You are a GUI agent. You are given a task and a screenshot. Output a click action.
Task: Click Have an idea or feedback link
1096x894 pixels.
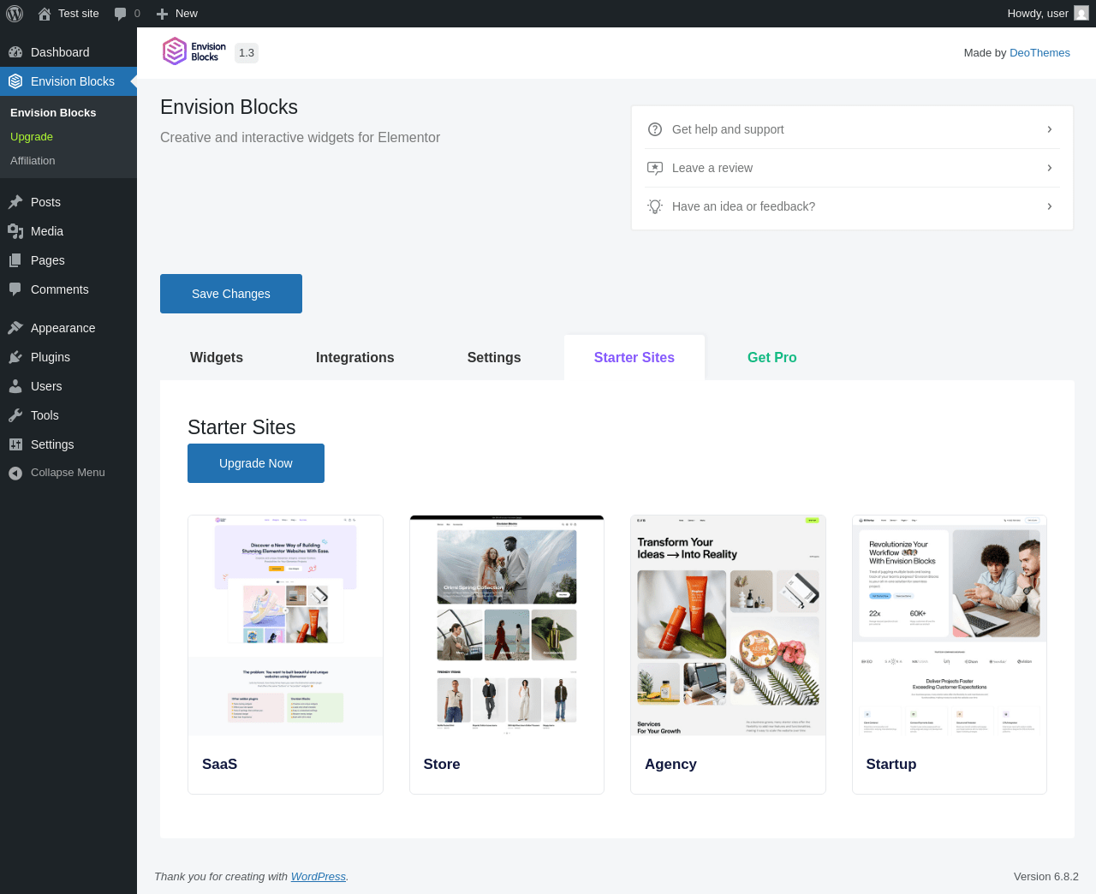point(743,206)
